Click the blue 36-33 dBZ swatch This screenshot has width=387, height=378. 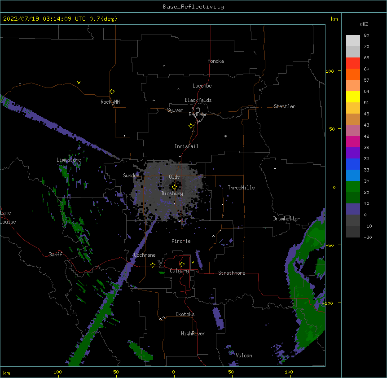coord(353,164)
